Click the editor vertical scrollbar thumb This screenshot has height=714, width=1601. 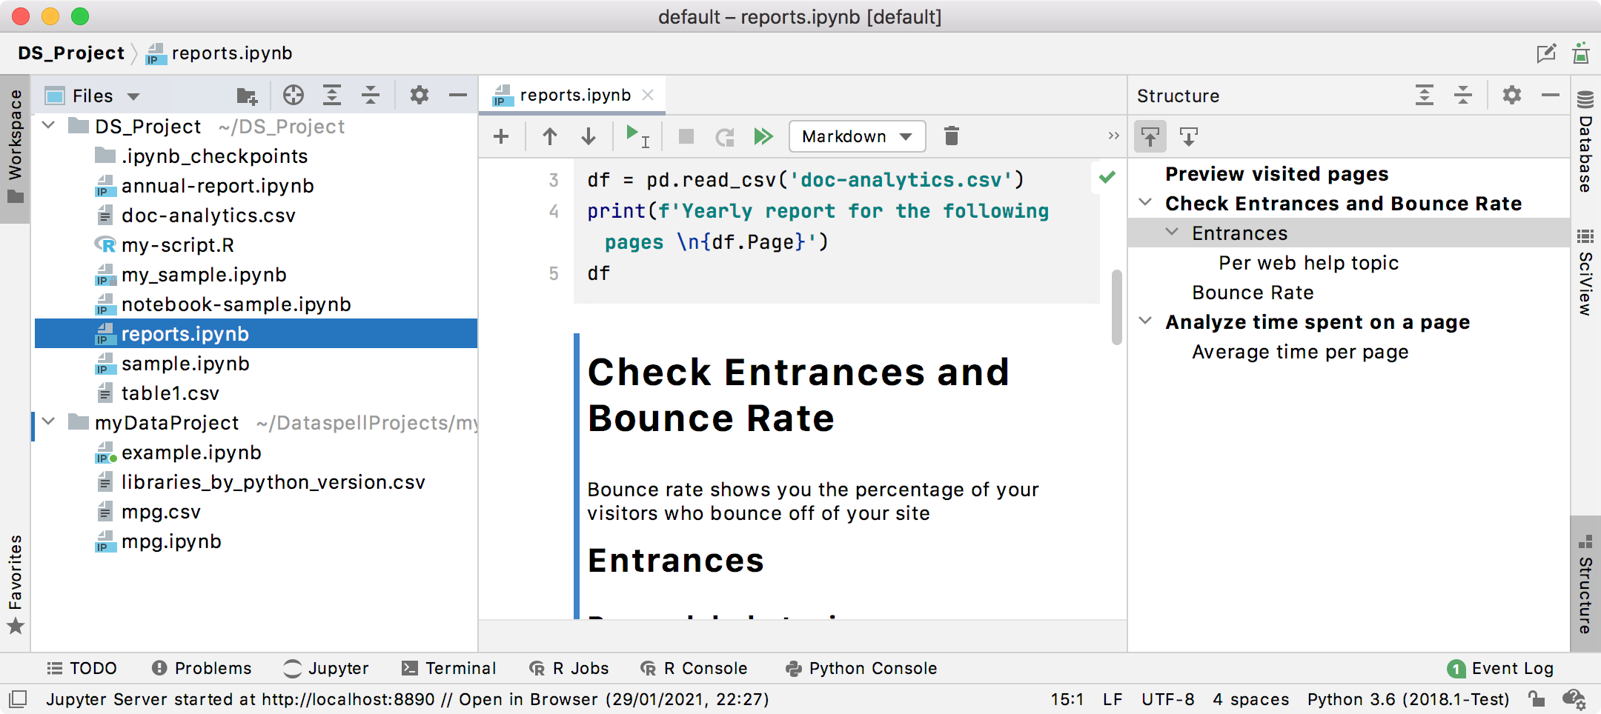[x=1116, y=307]
